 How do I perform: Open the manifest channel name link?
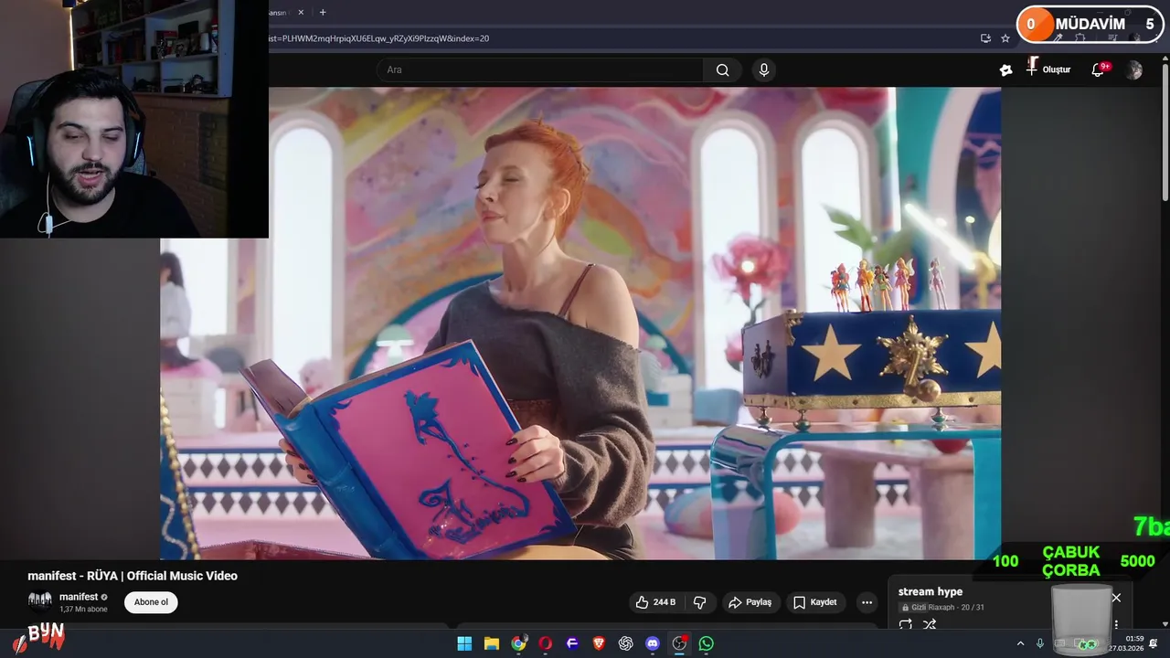pyautogui.click(x=79, y=597)
